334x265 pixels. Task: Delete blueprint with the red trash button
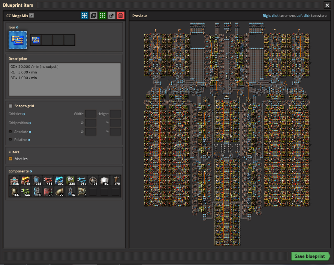coord(120,15)
